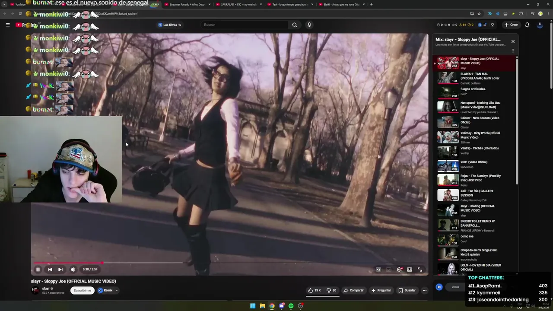Switch to the Tavi browser tab

(x=289, y=4)
